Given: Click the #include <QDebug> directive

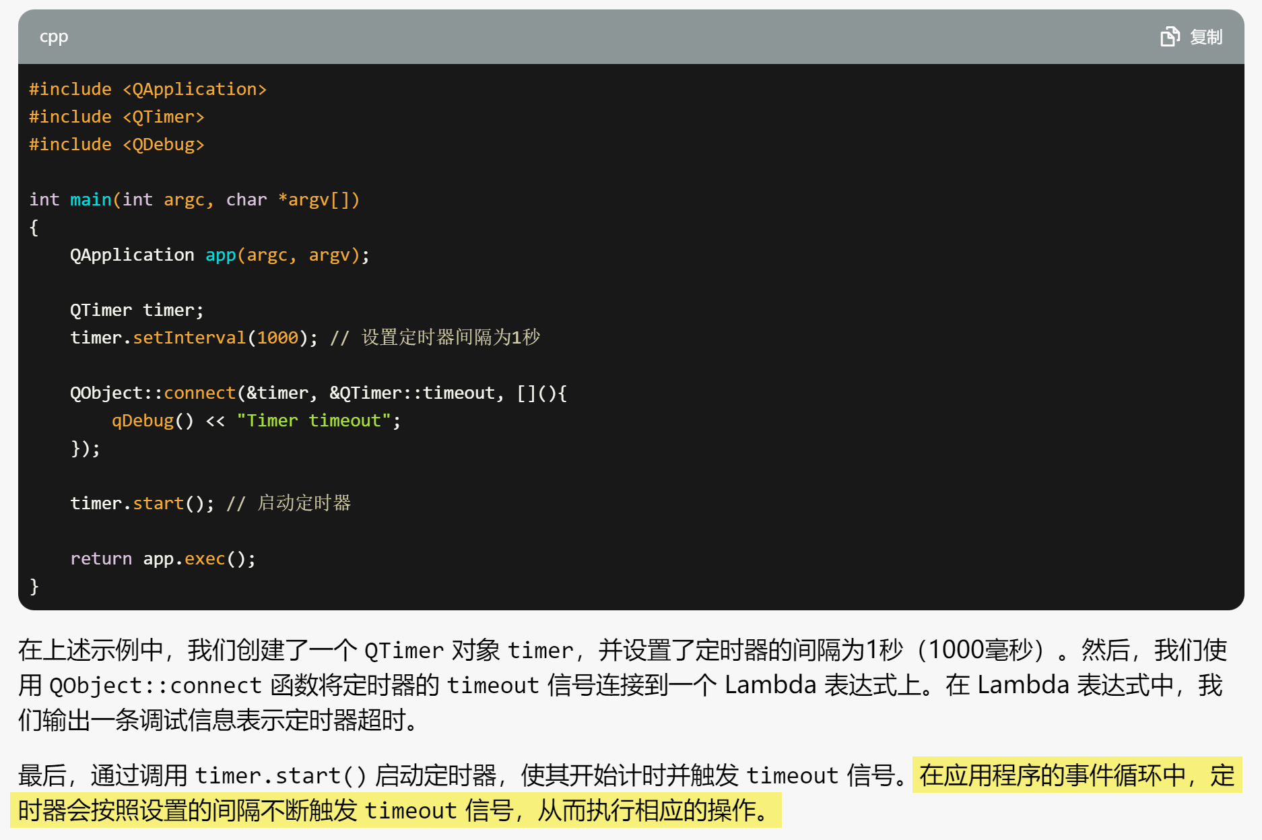Looking at the screenshot, I should click(x=117, y=143).
